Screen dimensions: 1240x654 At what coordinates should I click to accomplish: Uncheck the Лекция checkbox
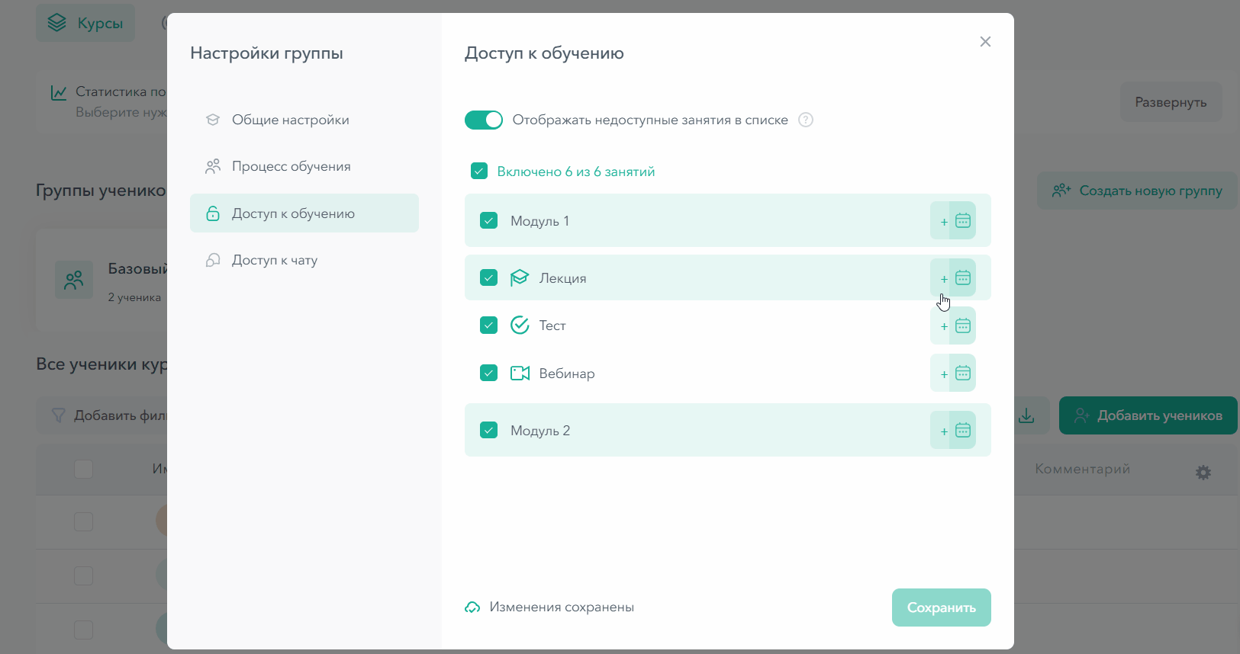[x=489, y=277]
